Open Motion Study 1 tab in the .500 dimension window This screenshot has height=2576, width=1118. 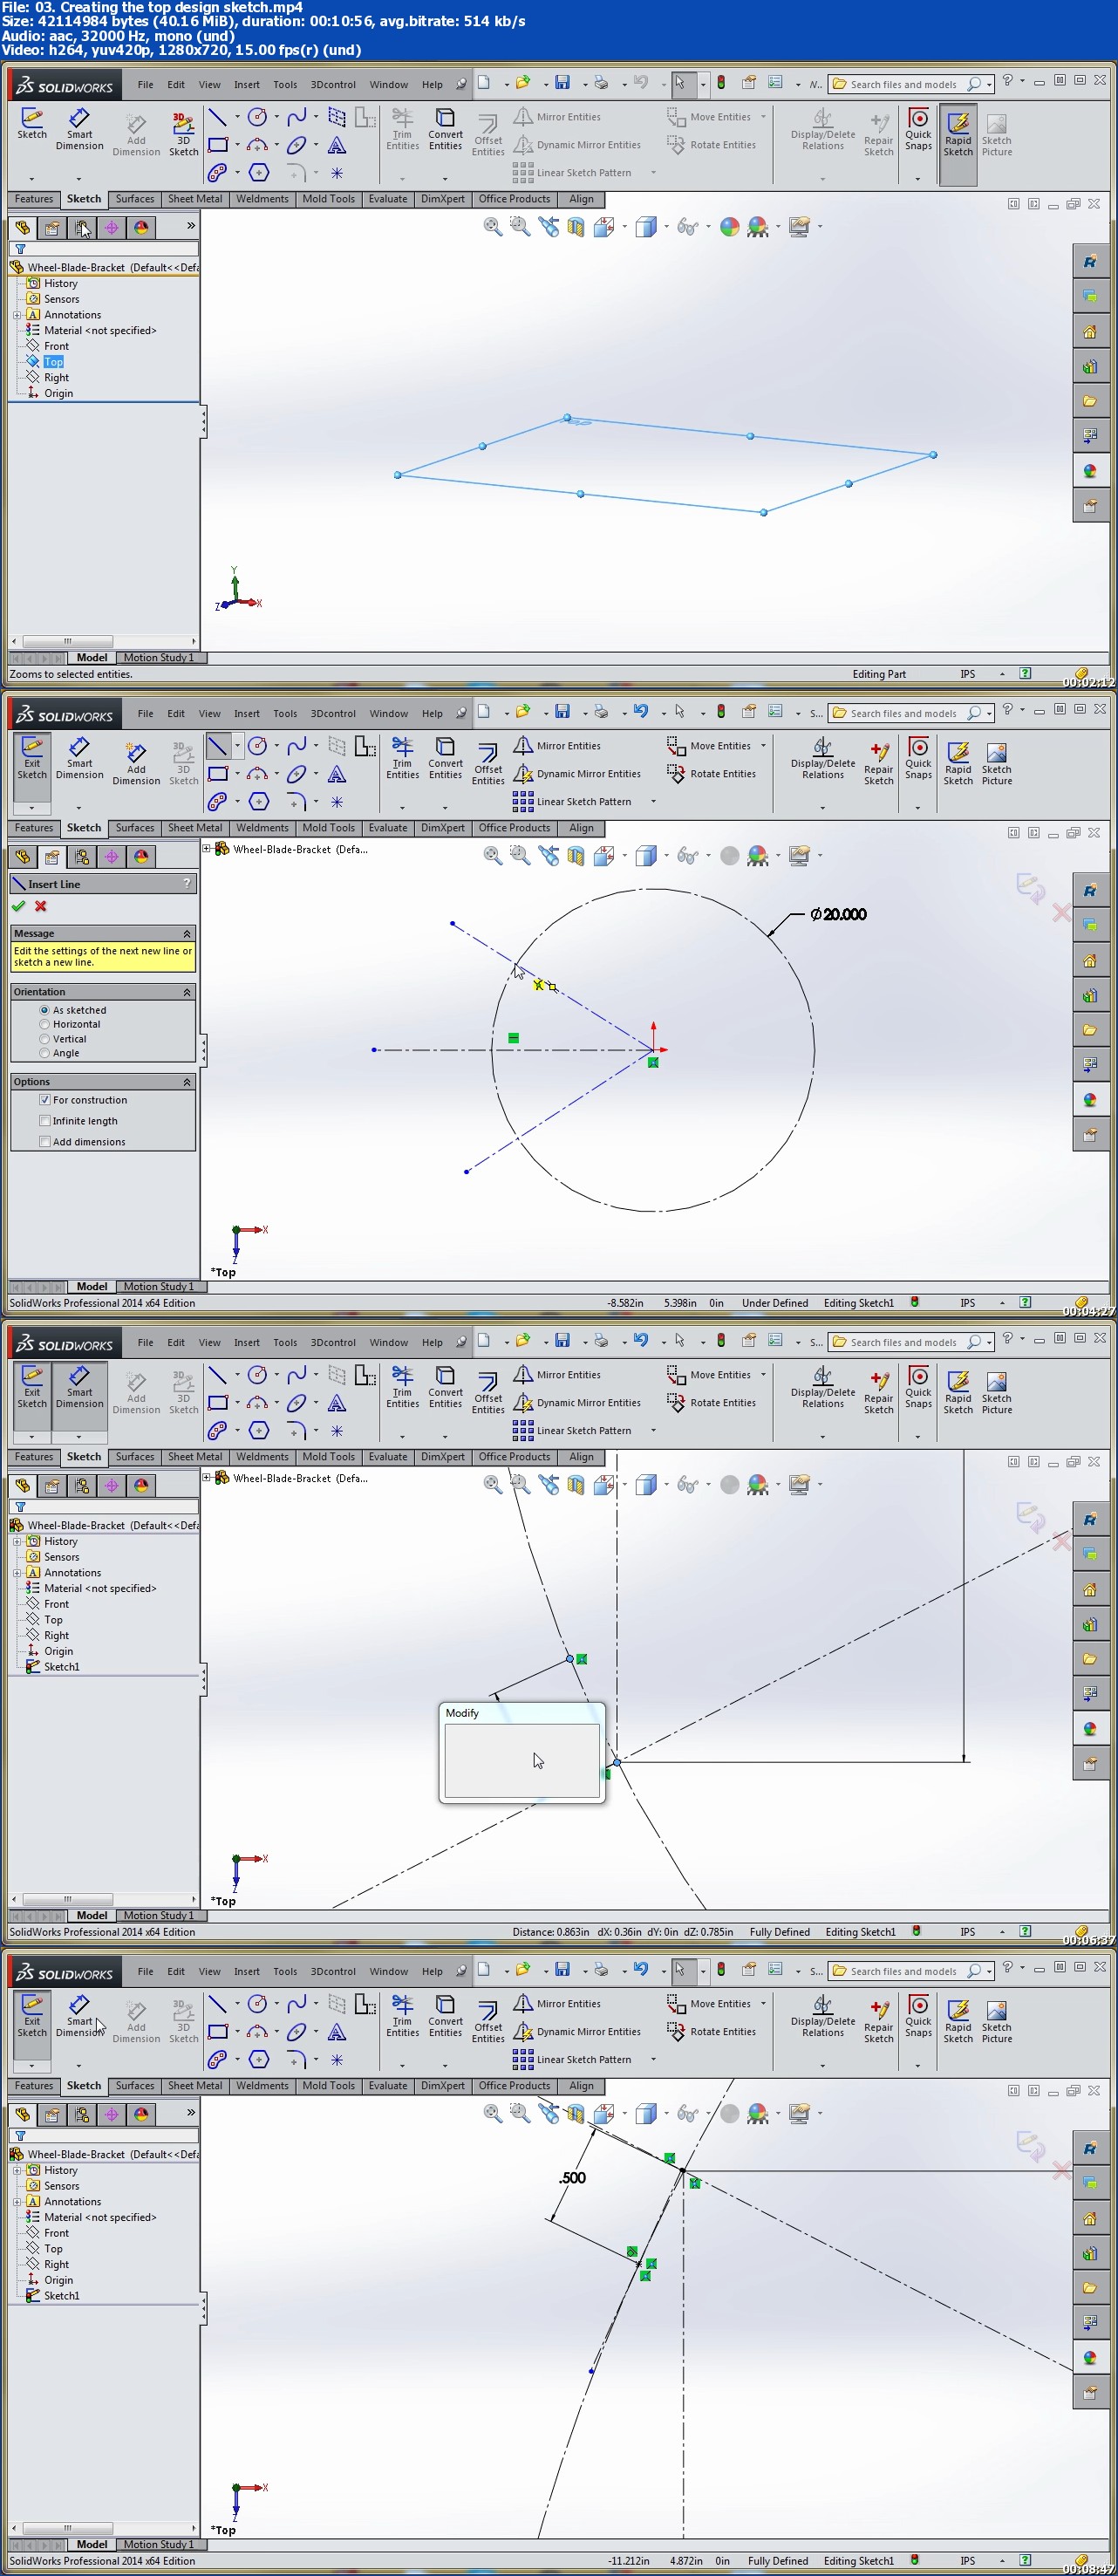coord(159,2544)
